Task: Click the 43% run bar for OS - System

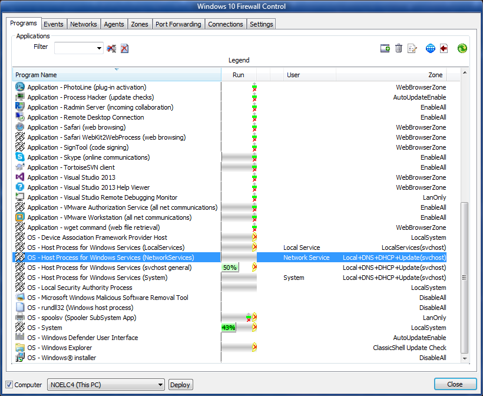Action: pyautogui.click(x=229, y=328)
